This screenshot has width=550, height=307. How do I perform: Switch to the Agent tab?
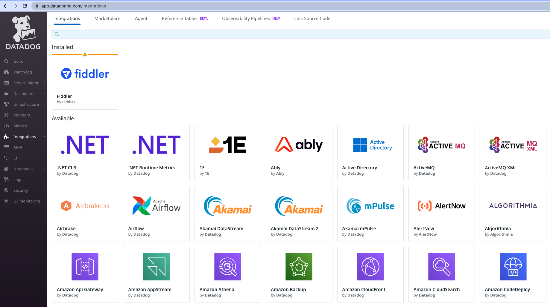[141, 19]
